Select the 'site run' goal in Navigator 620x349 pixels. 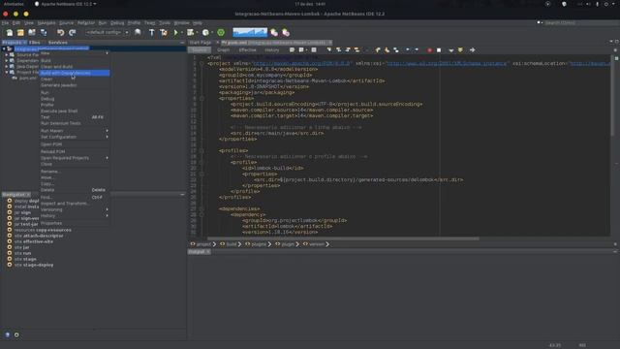pyautogui.click(x=22, y=253)
